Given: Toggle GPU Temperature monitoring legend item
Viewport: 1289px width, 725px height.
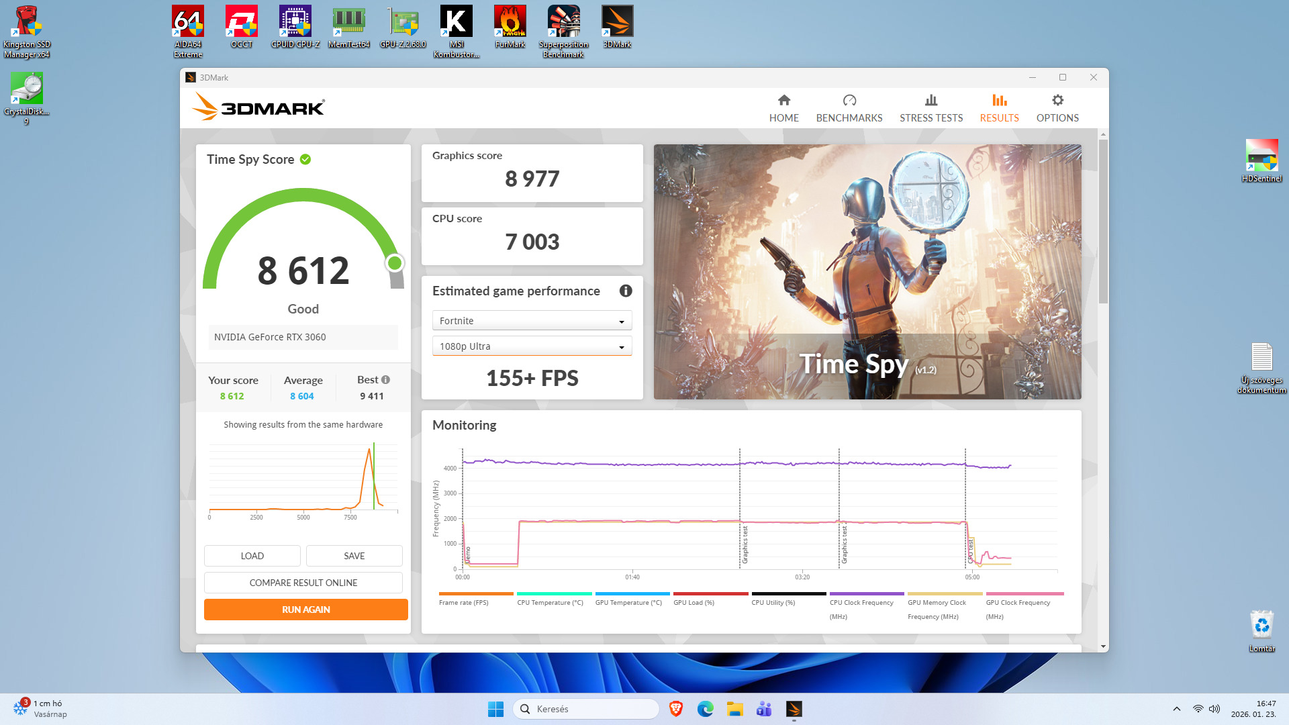Looking at the screenshot, I should (628, 602).
